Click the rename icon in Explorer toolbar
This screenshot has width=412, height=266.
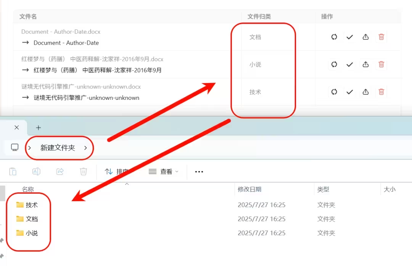36,171
